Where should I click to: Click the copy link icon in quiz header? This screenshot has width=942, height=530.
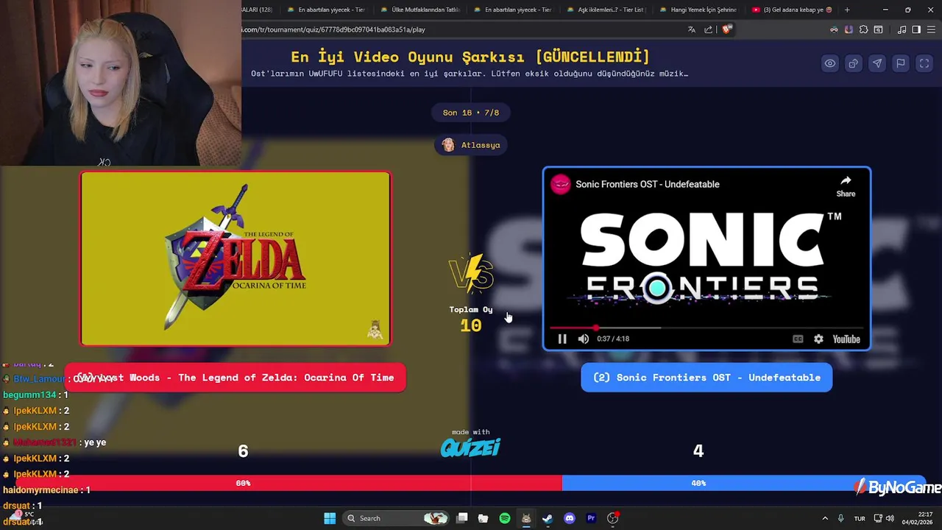(854, 63)
